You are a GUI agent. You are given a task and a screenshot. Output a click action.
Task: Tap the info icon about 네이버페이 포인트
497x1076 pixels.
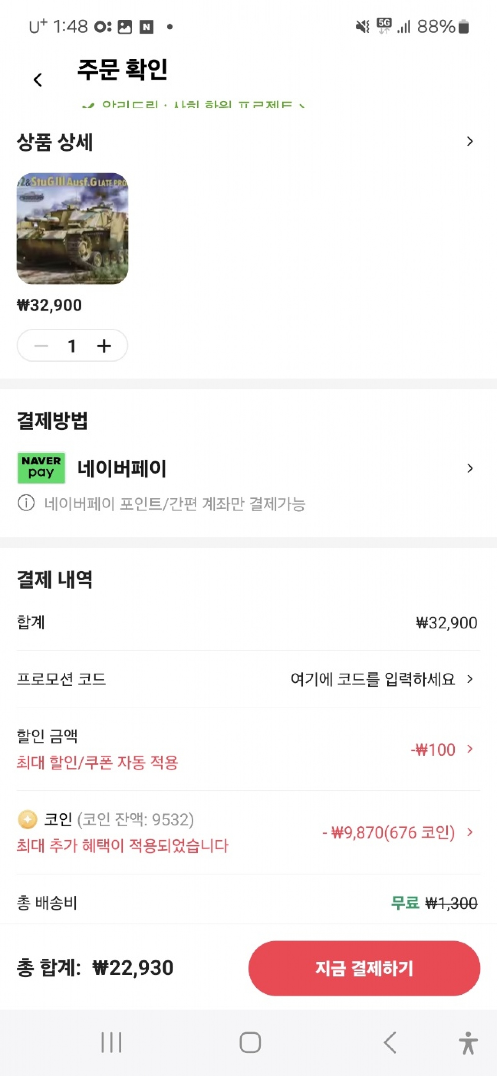tap(26, 503)
